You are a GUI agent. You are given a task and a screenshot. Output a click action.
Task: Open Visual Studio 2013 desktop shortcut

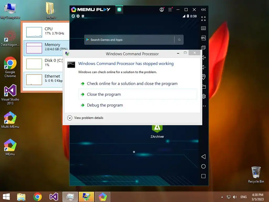click(10, 94)
